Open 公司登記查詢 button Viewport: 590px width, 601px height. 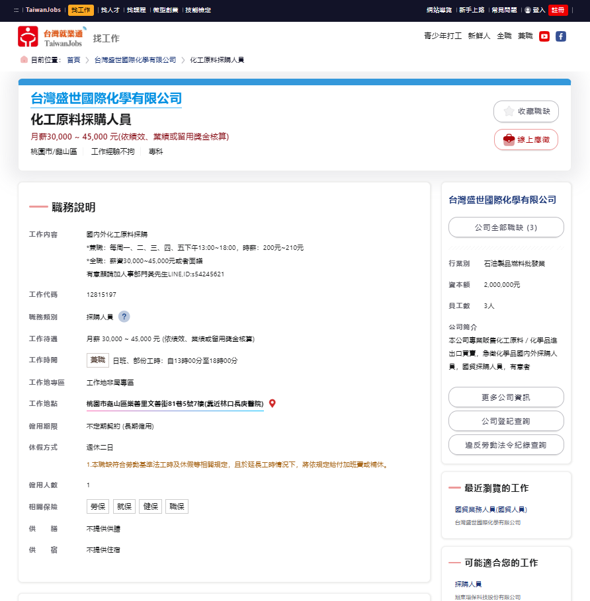pyautogui.click(x=506, y=421)
